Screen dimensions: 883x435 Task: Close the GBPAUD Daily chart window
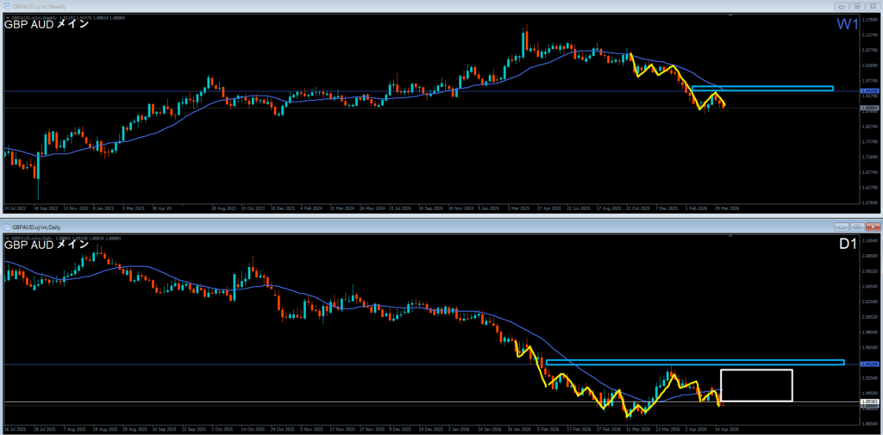tap(872, 227)
